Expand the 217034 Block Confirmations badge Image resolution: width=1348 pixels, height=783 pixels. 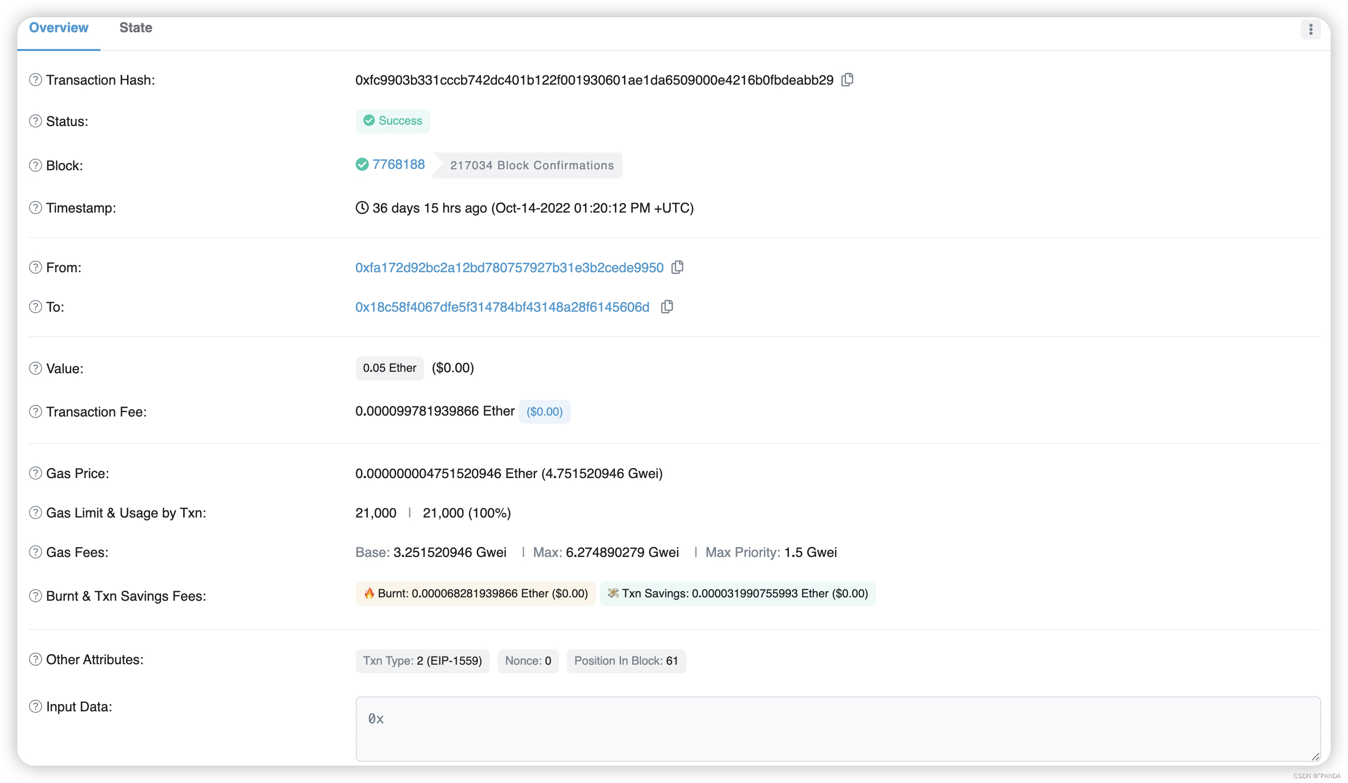point(530,165)
